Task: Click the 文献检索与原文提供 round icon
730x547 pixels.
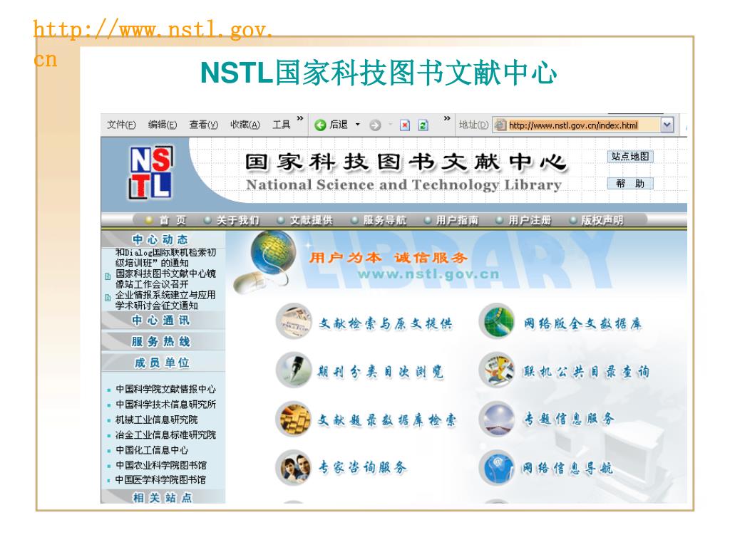Action: (294, 321)
